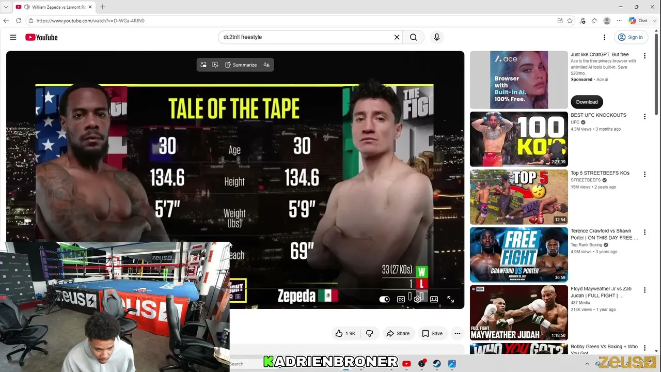Click the picture-in-picture overlay icon

click(203, 65)
